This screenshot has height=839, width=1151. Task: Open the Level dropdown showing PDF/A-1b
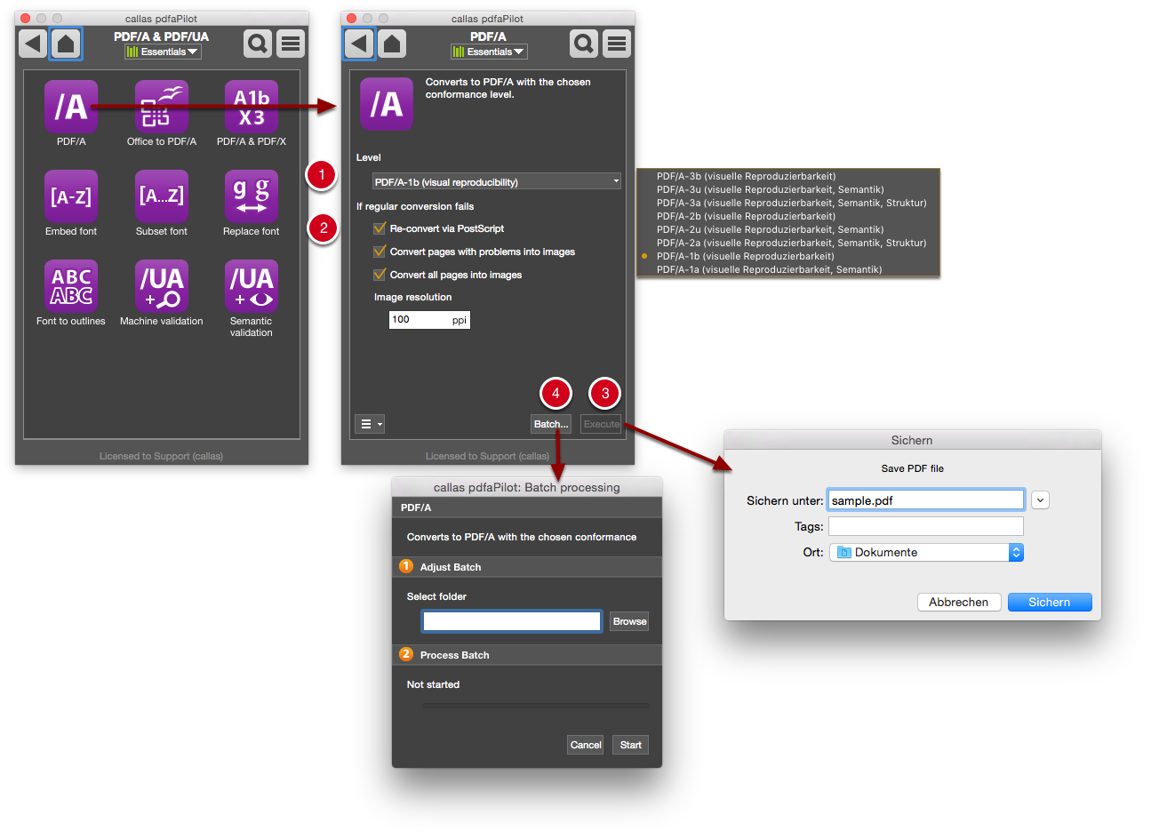[x=496, y=182]
